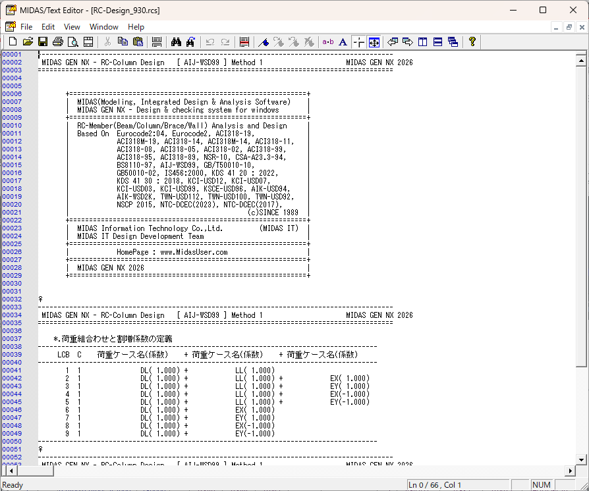Image resolution: width=589 pixels, height=491 pixels.
Task: Click the clear all bookmarks icon
Action: pos(309,41)
